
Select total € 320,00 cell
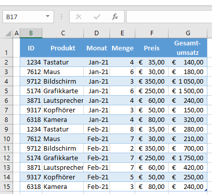[x=188, y=119]
